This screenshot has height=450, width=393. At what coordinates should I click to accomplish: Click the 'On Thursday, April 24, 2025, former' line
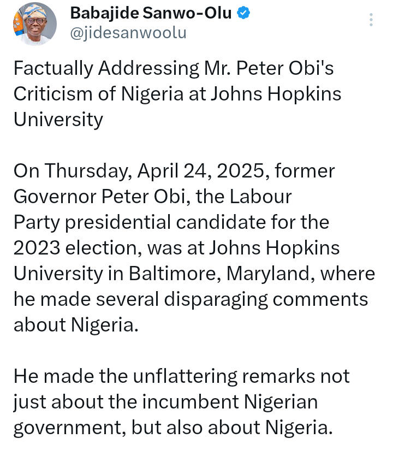coord(174,171)
